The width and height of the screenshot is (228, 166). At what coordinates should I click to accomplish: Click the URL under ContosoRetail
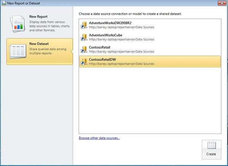pyautogui.click(x=122, y=52)
